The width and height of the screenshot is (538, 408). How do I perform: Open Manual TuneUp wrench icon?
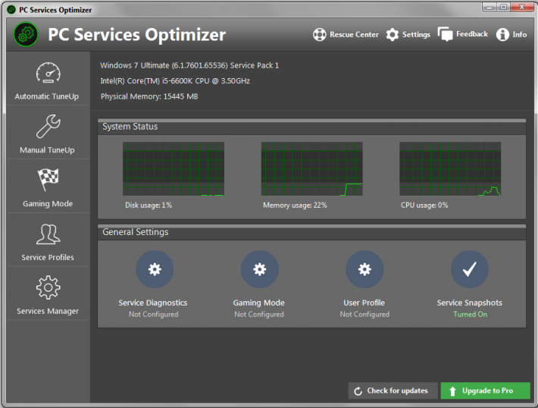(48, 126)
